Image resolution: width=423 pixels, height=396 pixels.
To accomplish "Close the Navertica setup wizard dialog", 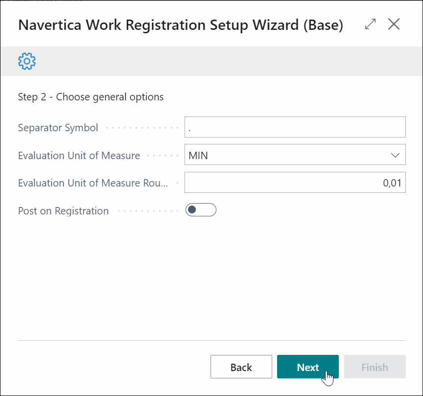I will (394, 24).
